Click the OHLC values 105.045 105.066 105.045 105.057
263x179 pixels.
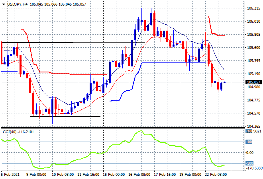[x=58, y=4]
